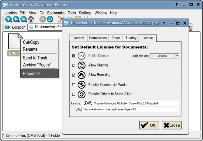Viewport: 203px width, 141px height.
Task: Open the Forward button's history dropdown arrow
Action: coord(26,22)
